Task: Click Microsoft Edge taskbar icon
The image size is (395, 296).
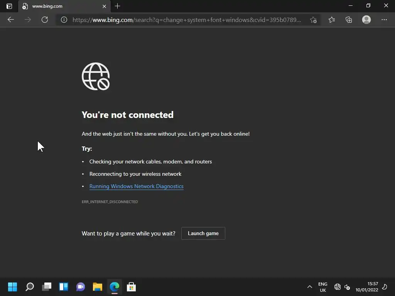Action: tap(115, 287)
